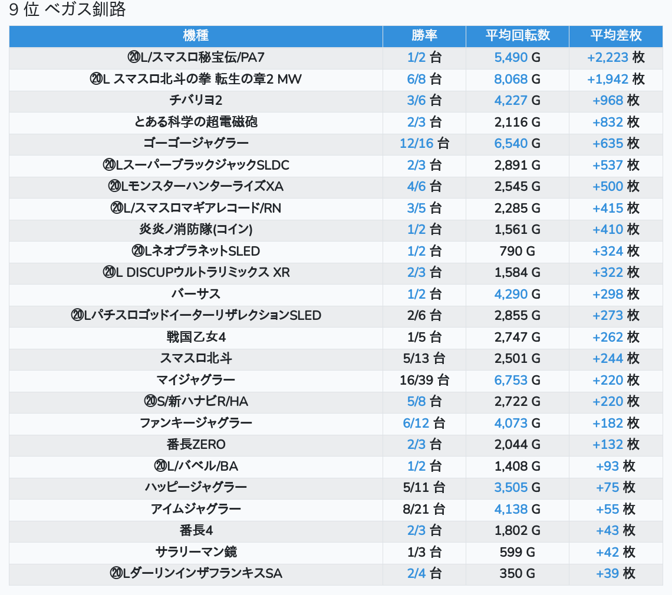Click the +39 枚 average difference value
Image resolution: width=672 pixels, height=595 pixels.
615,573
